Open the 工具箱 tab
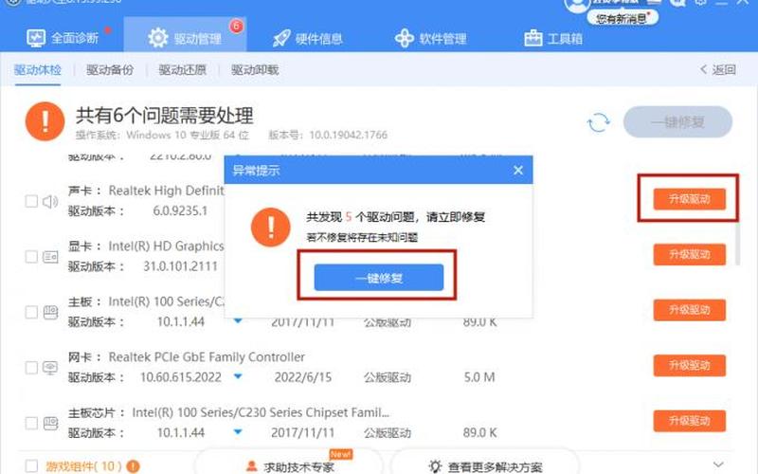 tap(553, 38)
